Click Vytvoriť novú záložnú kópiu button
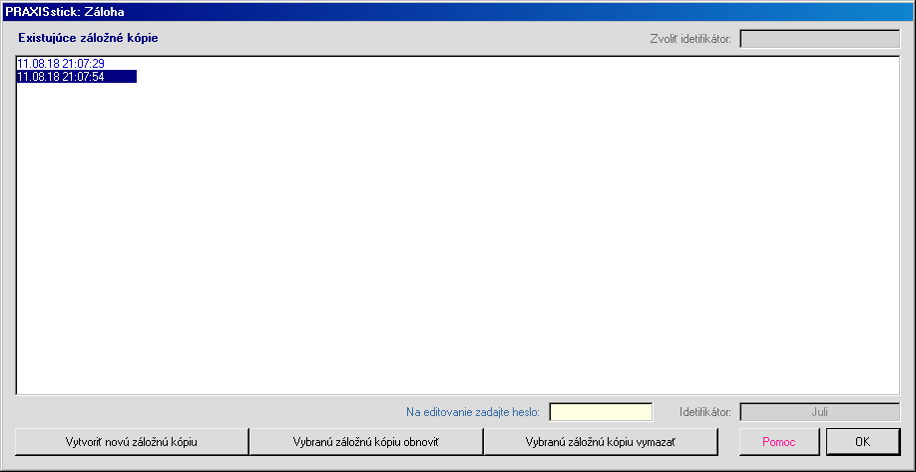Image resolution: width=916 pixels, height=472 pixels. pos(132,441)
